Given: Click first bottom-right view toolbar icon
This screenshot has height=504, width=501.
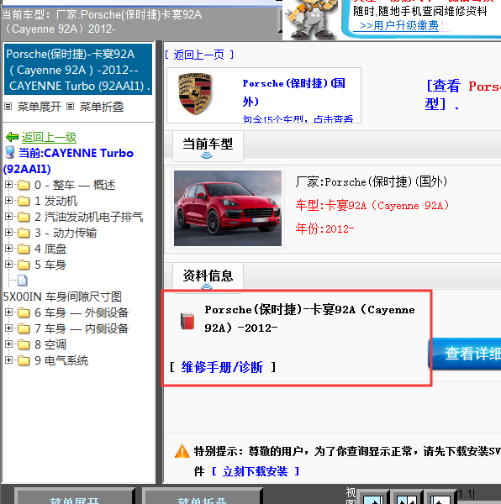Looking at the screenshot, I should [x=372, y=497].
